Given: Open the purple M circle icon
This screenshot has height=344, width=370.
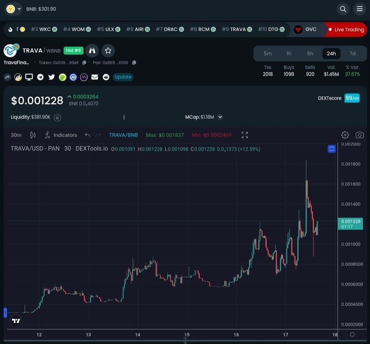Looking at the screenshot, I should click(84, 77).
